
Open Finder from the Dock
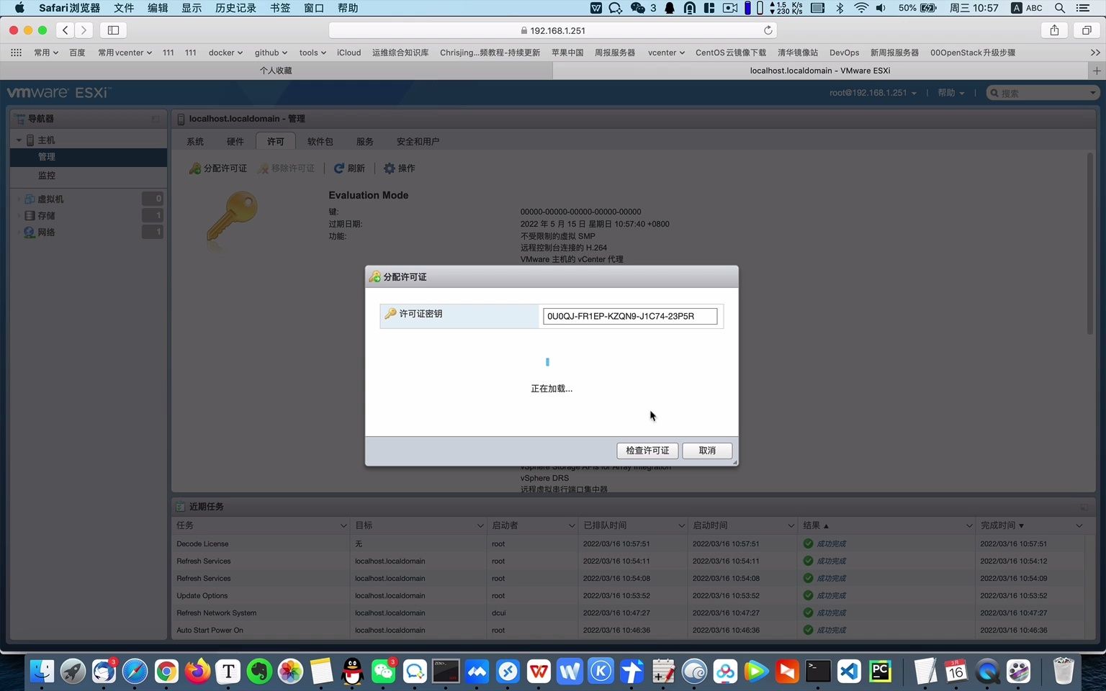42,672
